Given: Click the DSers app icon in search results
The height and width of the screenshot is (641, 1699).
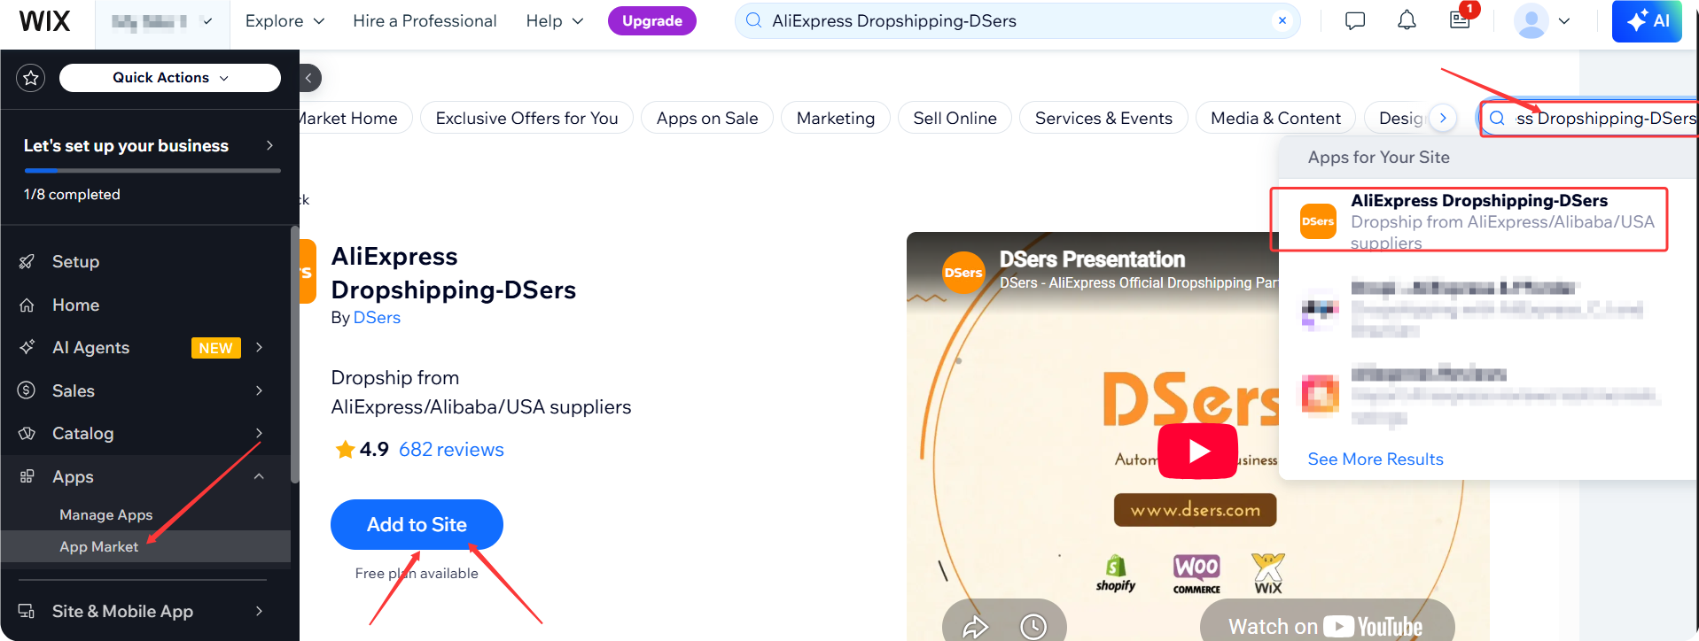Looking at the screenshot, I should point(1318,221).
